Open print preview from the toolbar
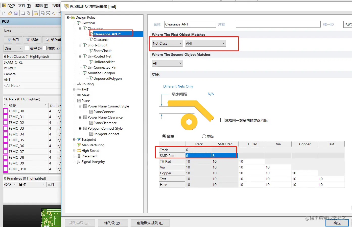 tap(28, 13)
